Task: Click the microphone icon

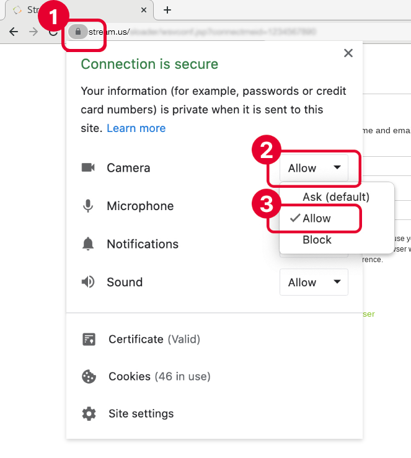Action: click(x=88, y=206)
